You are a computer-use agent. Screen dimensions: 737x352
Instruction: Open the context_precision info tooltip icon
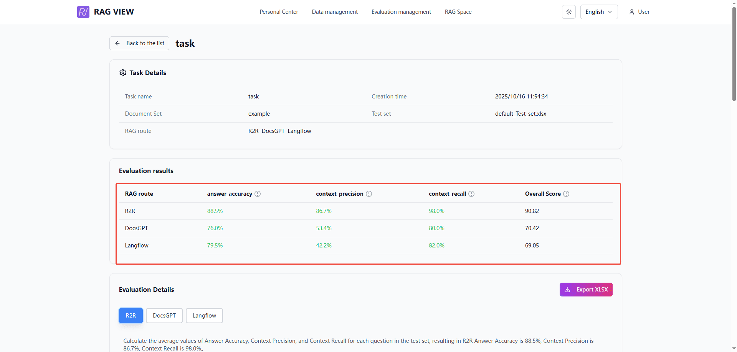tap(368, 194)
